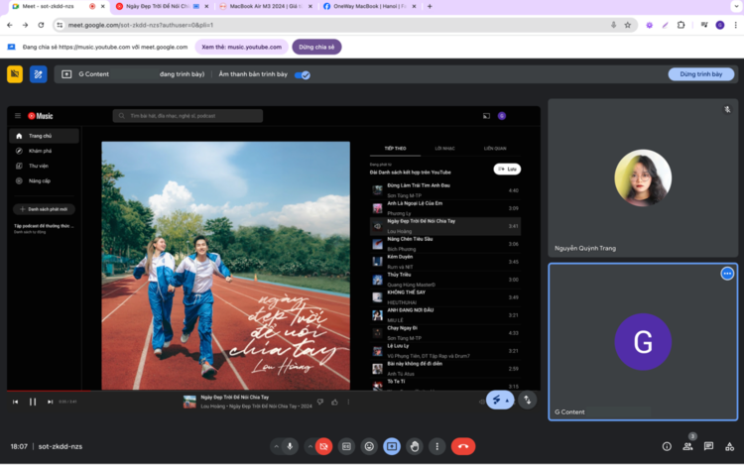Select Kém Duyên track in queue
Image resolution: width=744 pixels, height=465 pixels.
445,262
